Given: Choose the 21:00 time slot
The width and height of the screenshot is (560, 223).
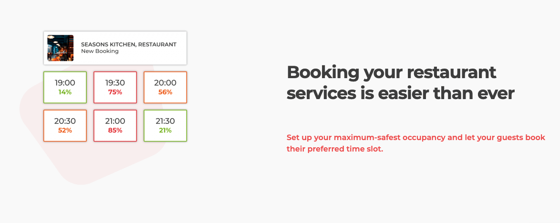Looking at the screenshot, I should click(x=115, y=126).
